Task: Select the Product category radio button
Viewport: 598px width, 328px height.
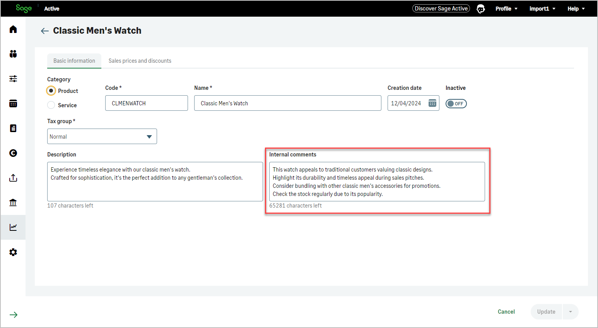Action: tap(51, 91)
